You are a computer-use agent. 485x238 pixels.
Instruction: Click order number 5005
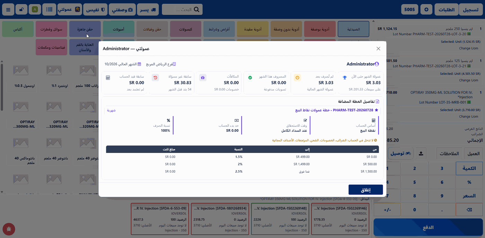pos(409,9)
